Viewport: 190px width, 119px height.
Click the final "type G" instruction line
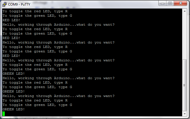click(37, 105)
